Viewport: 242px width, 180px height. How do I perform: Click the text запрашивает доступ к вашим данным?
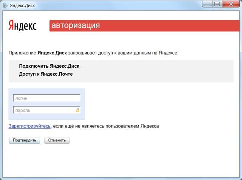112,53
